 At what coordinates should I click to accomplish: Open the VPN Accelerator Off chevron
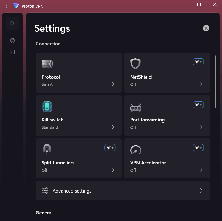201,170
